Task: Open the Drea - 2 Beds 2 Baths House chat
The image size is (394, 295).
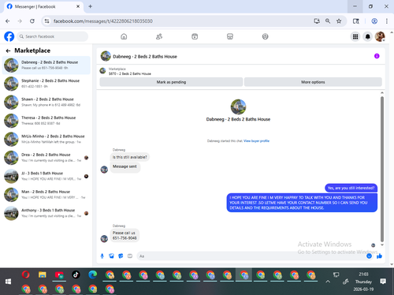Action: pos(46,158)
